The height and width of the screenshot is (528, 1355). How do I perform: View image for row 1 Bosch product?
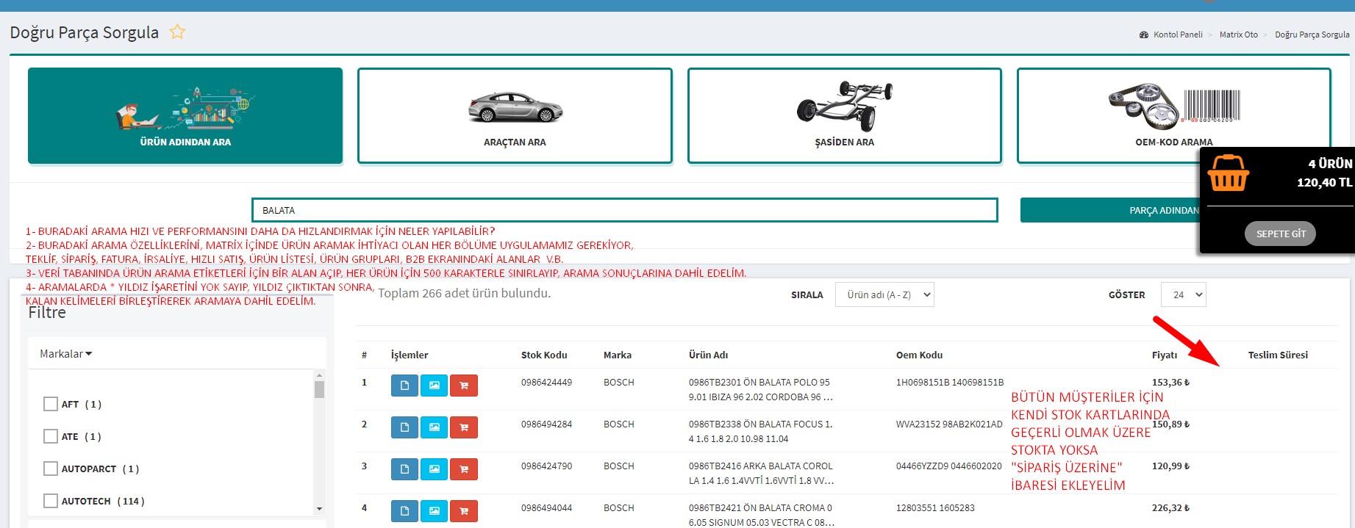tap(435, 386)
